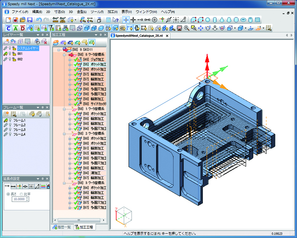Click the magnifier zoom icon
Viewport: 297px width, 238px height.
click(x=187, y=28)
